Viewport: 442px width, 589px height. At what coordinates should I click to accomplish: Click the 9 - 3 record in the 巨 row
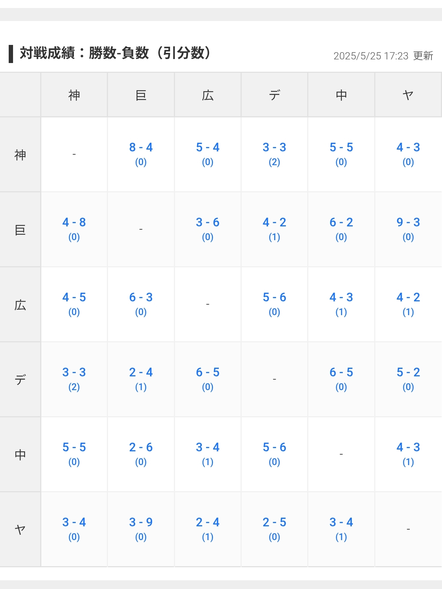click(408, 222)
